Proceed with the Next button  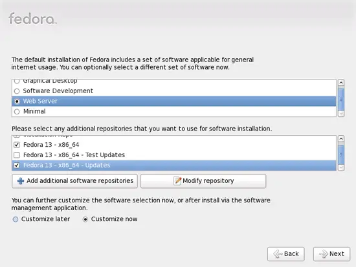pos(331,254)
